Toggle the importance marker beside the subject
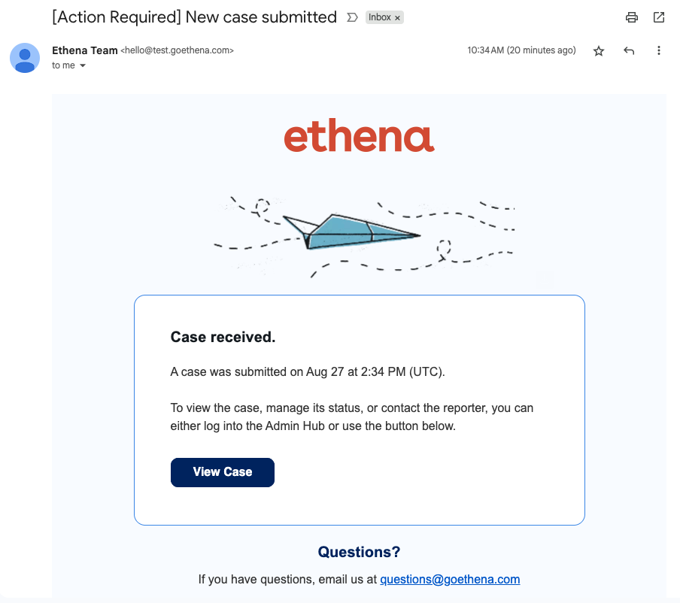Screen dimensions: 680x603 [351, 17]
